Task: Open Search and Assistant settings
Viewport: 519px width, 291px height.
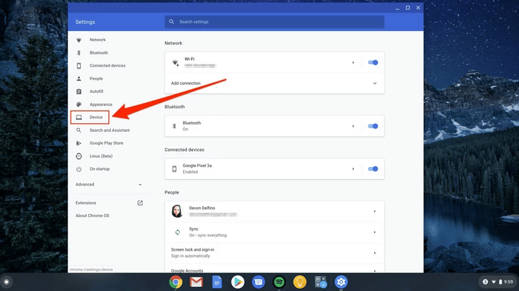Action: click(x=110, y=130)
